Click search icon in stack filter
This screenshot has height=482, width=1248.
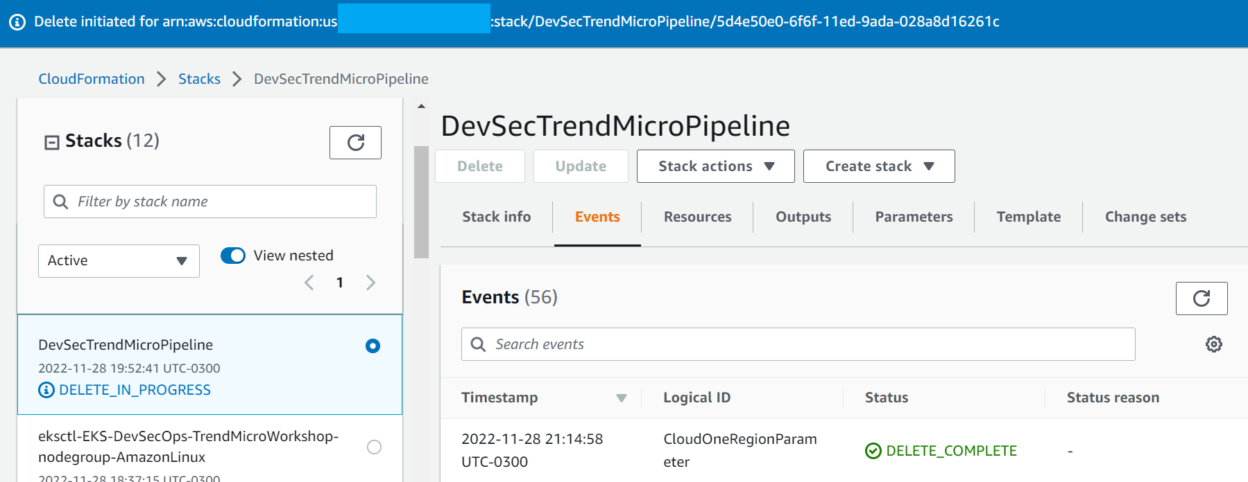[x=60, y=202]
